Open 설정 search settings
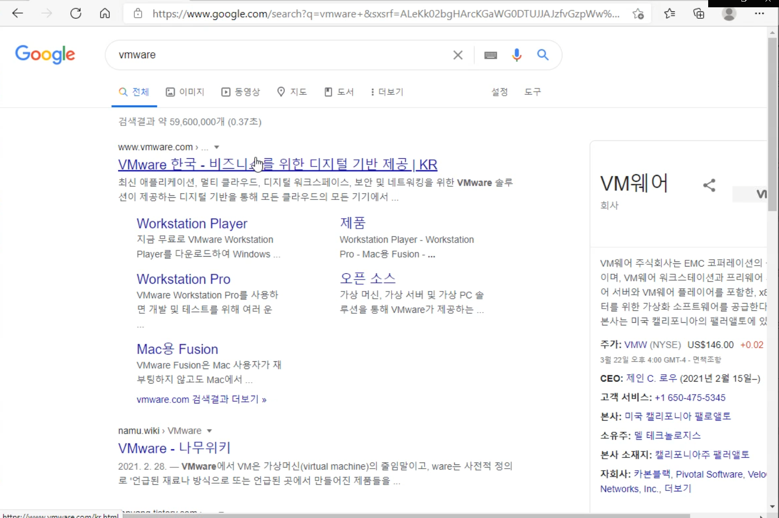Image resolution: width=779 pixels, height=518 pixels. tap(499, 92)
